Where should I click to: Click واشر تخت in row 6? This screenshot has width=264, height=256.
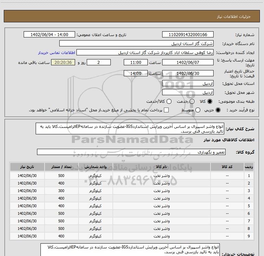(161, 213)
